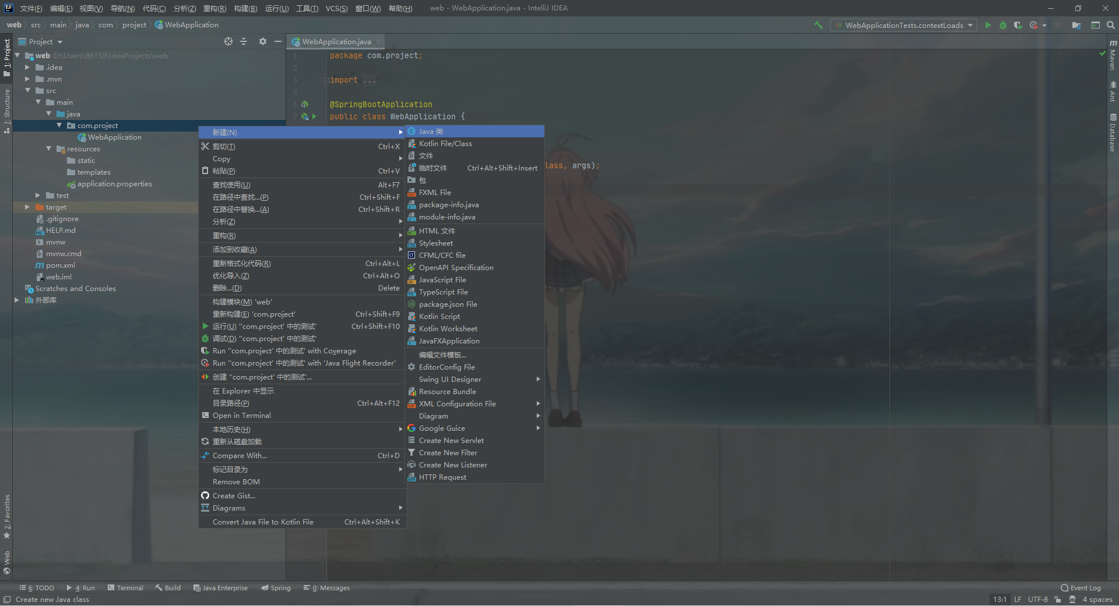
Task: Select TypeScript File option
Action: (x=475, y=292)
